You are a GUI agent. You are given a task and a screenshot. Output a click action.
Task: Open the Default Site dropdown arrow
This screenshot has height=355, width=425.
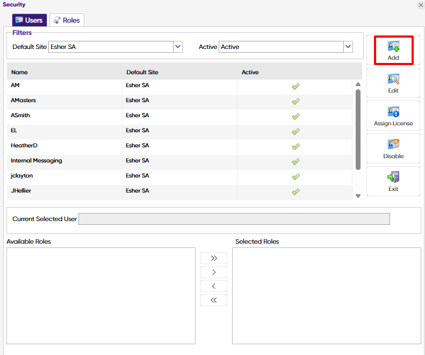pos(178,47)
